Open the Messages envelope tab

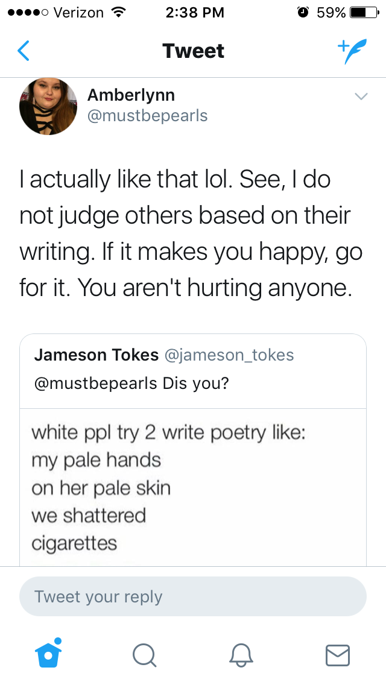338,655
